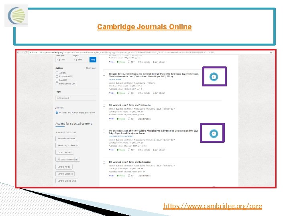Follow the https://www.cambridge.org/core link

212,206
